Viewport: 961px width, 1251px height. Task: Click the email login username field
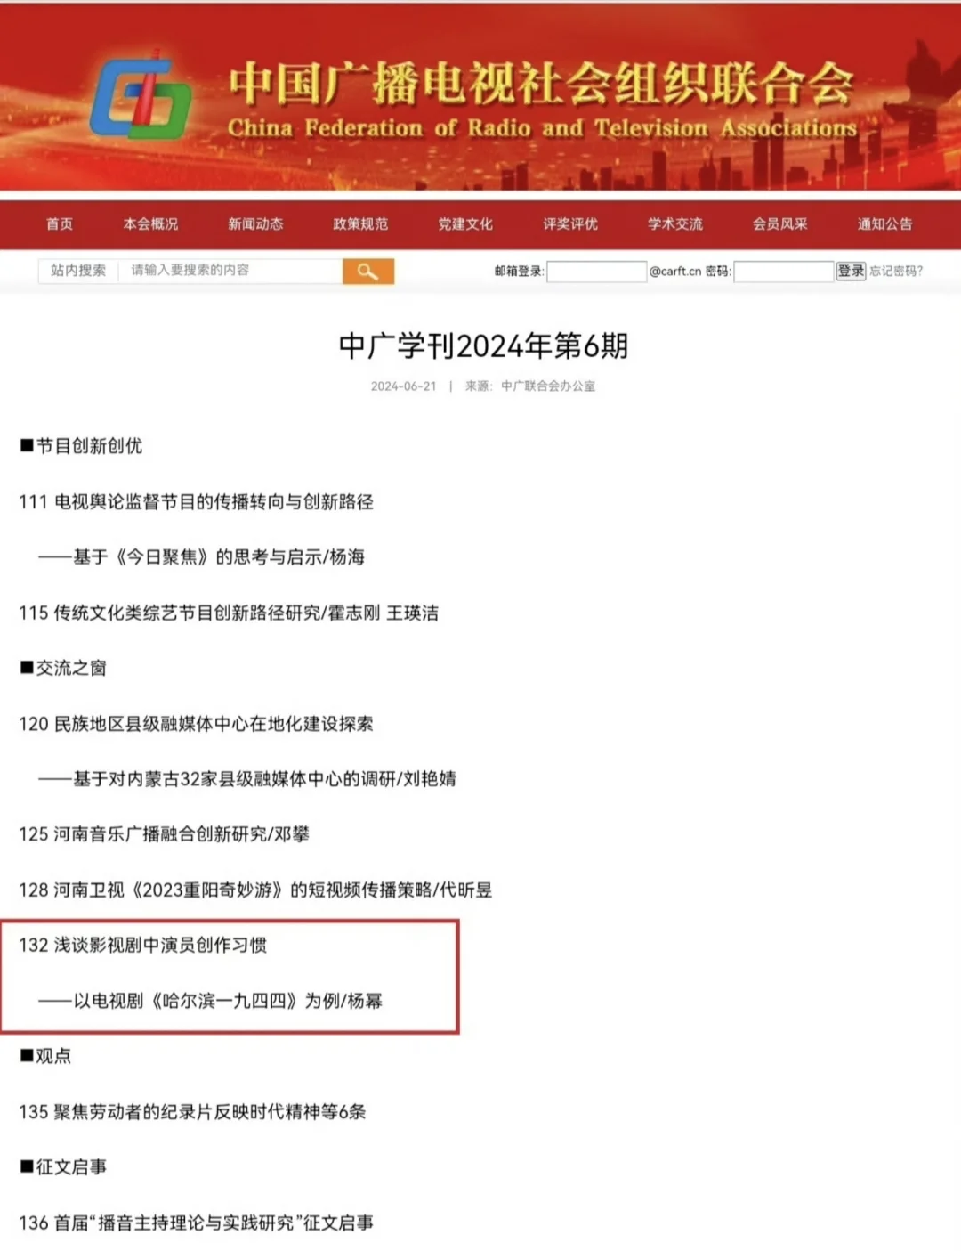tap(596, 272)
